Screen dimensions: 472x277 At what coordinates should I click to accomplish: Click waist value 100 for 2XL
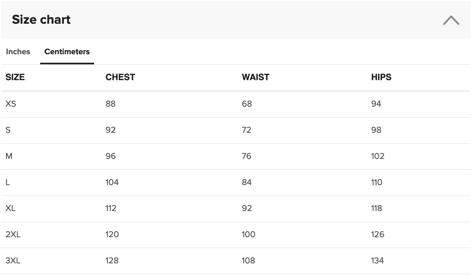click(249, 234)
